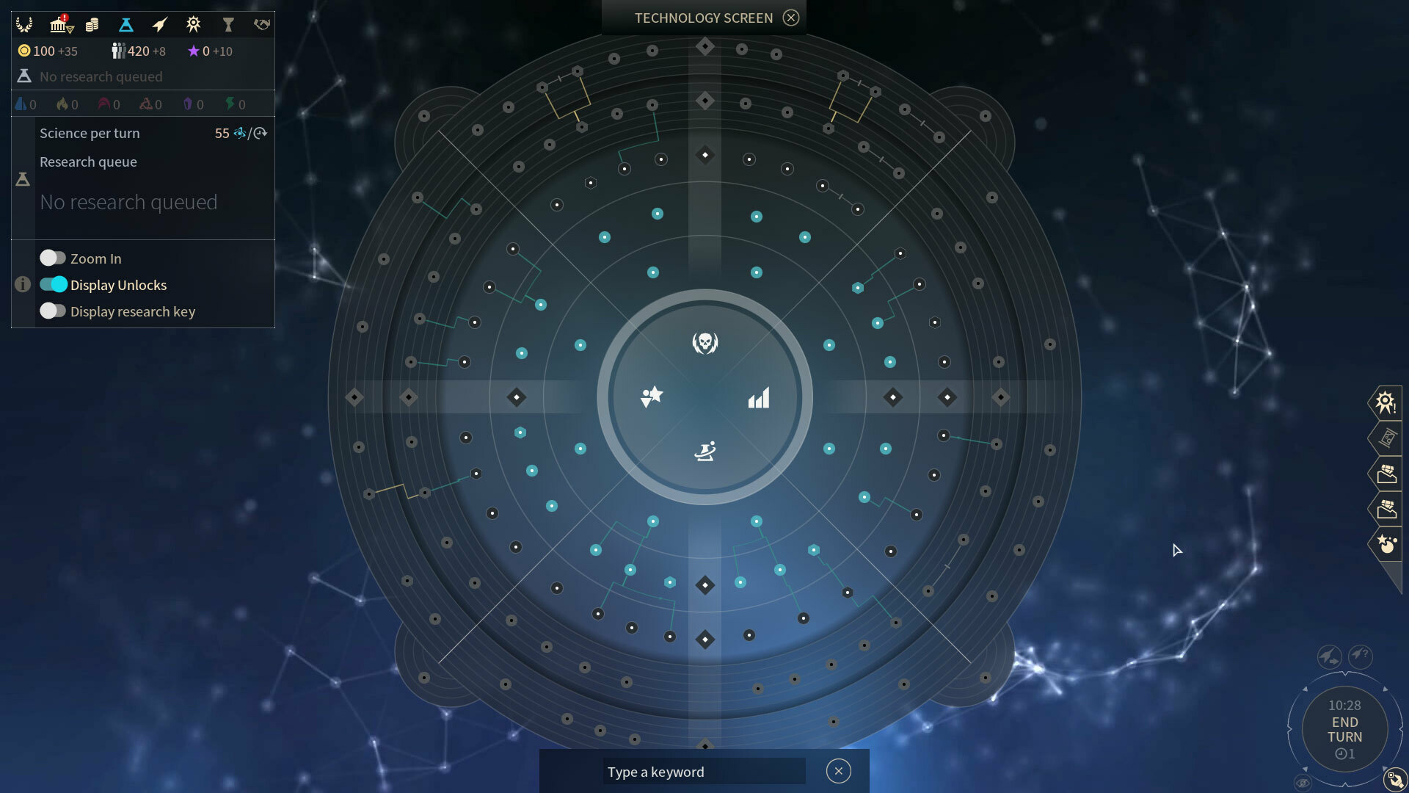Toggle the Zoom In switch

point(51,258)
